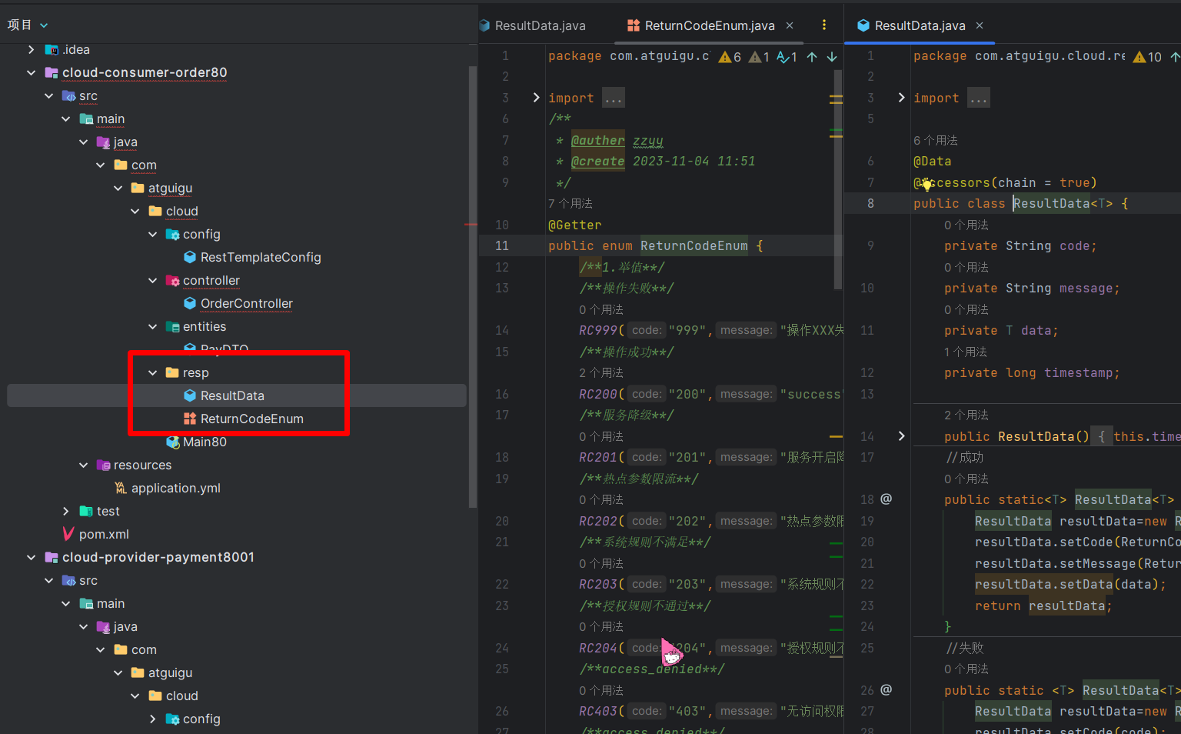Collapse the config package under order80
The width and height of the screenshot is (1181, 734).
tap(152, 234)
